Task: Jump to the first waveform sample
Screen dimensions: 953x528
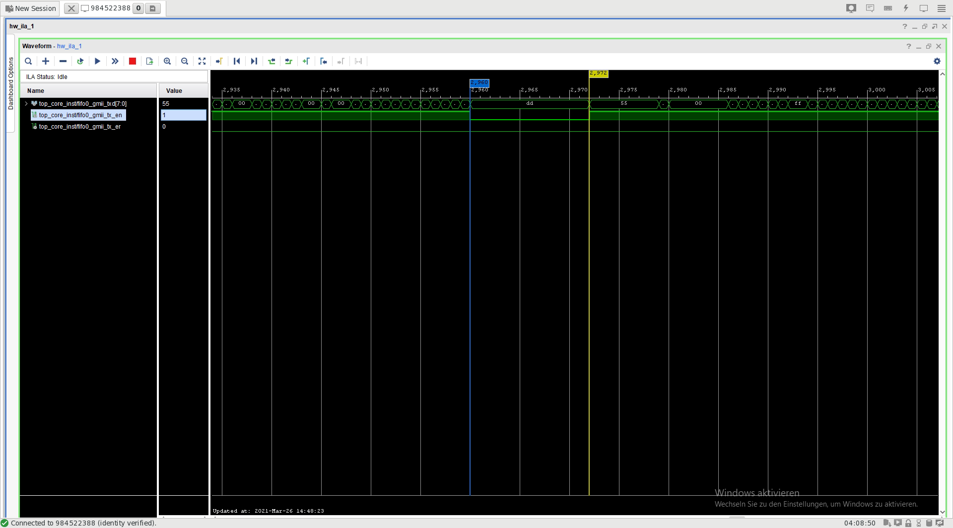Action: 237,61
